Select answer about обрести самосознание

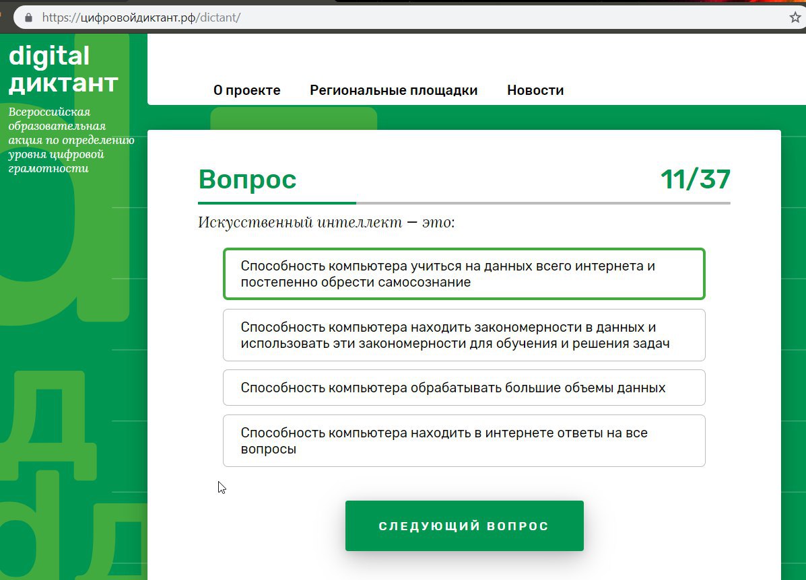coord(464,274)
